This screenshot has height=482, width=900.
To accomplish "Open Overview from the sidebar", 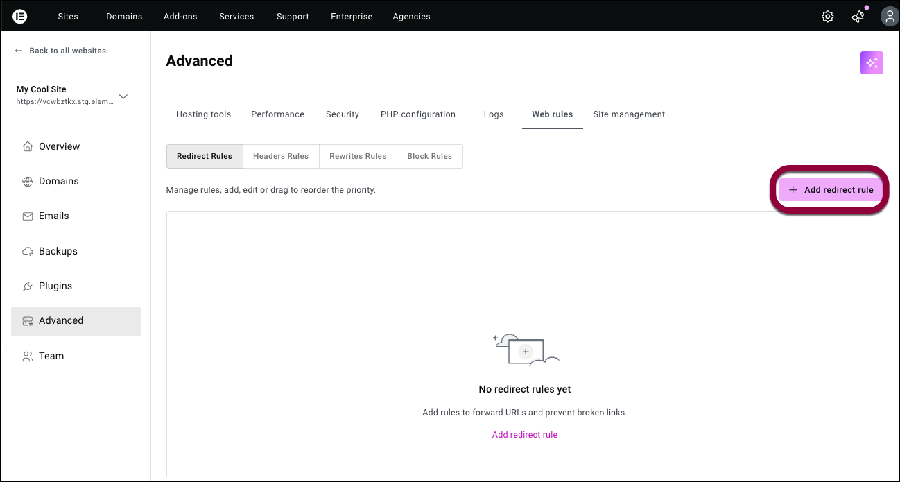I will [59, 146].
